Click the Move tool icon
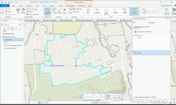The image size is (176, 105). click(88, 11)
